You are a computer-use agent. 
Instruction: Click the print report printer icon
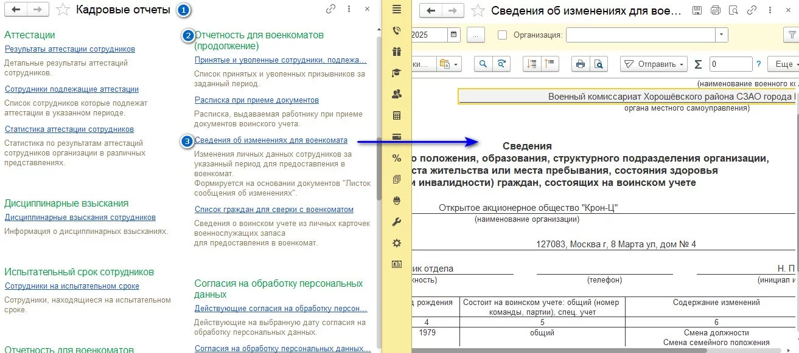pyautogui.click(x=581, y=64)
